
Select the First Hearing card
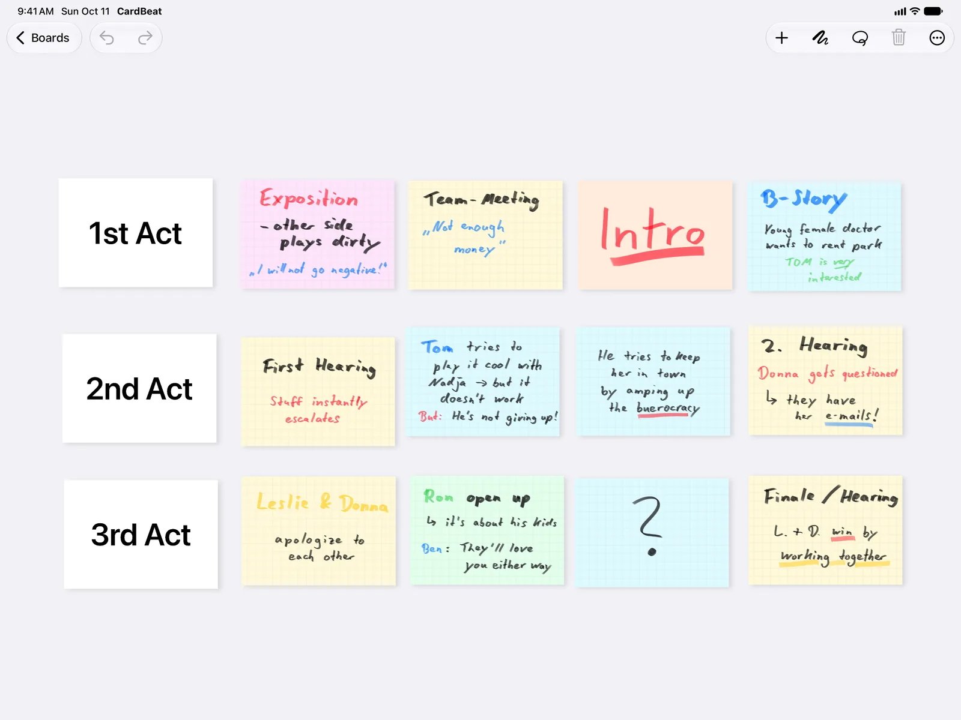point(318,391)
